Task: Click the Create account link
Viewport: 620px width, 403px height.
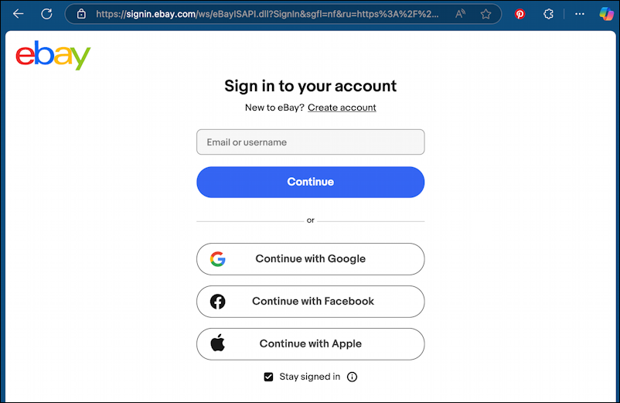Action: [342, 108]
